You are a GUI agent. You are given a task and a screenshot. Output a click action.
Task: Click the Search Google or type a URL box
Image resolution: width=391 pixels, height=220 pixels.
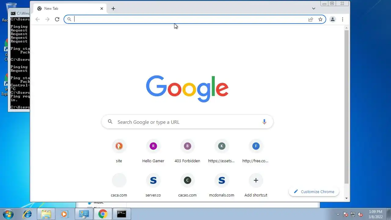click(x=187, y=122)
